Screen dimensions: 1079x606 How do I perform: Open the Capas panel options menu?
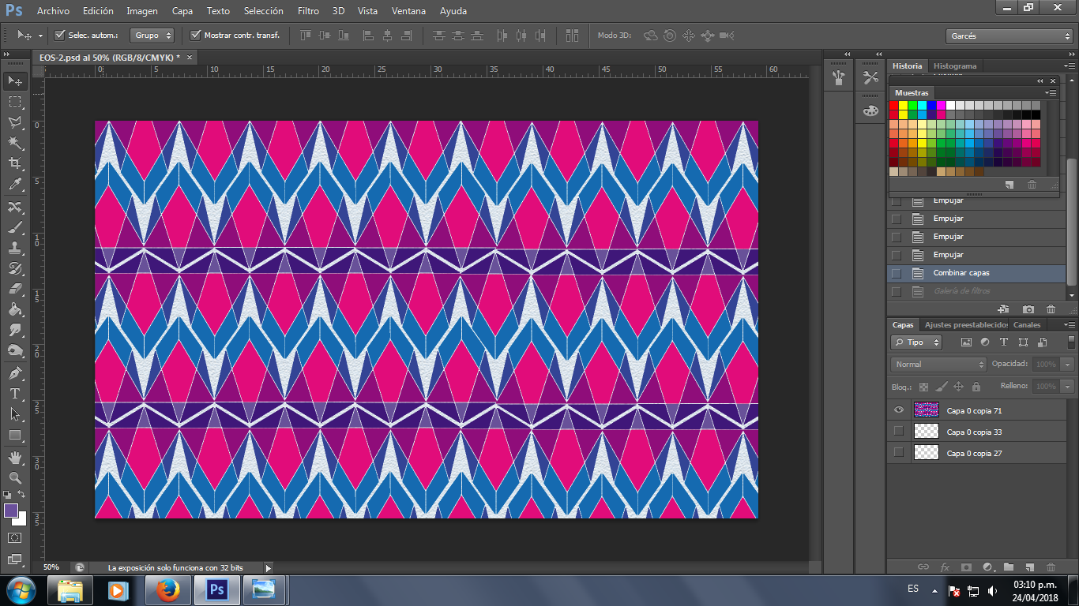[x=1069, y=324]
